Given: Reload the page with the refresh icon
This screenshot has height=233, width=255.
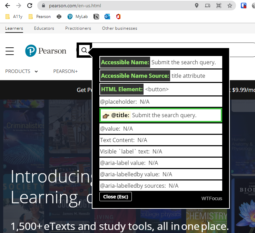Looking at the screenshot, I should click(x=30, y=6).
